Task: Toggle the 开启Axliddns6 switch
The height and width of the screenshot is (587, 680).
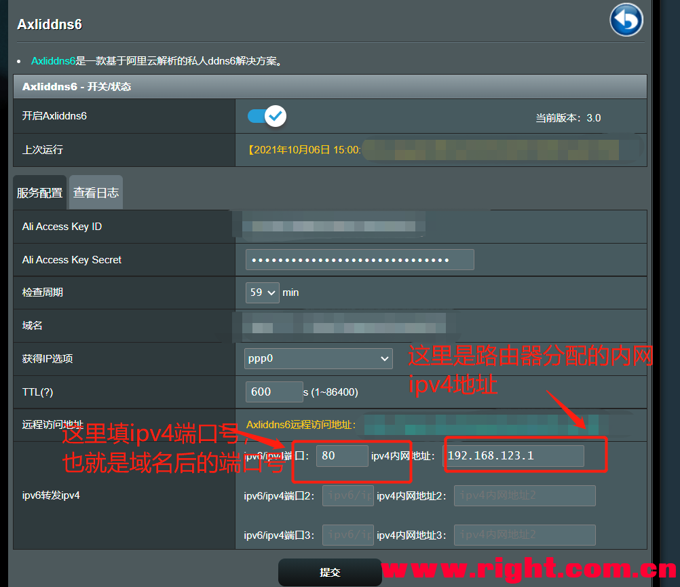Action: [x=267, y=116]
